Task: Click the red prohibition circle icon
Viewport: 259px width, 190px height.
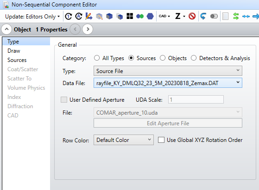Action: [x=192, y=16]
